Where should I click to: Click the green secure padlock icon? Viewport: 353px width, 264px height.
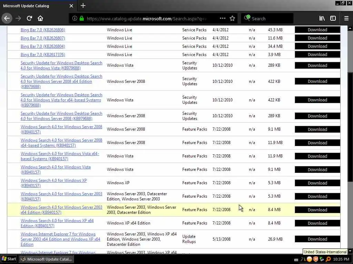click(x=82, y=19)
